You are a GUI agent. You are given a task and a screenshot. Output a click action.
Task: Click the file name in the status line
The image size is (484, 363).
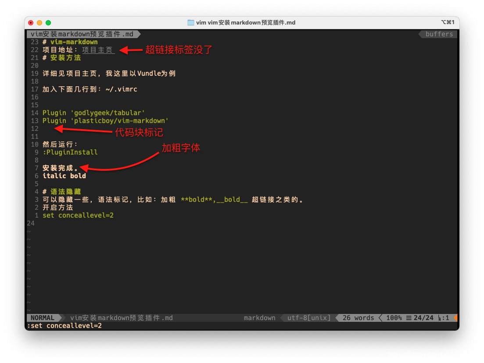121,318
